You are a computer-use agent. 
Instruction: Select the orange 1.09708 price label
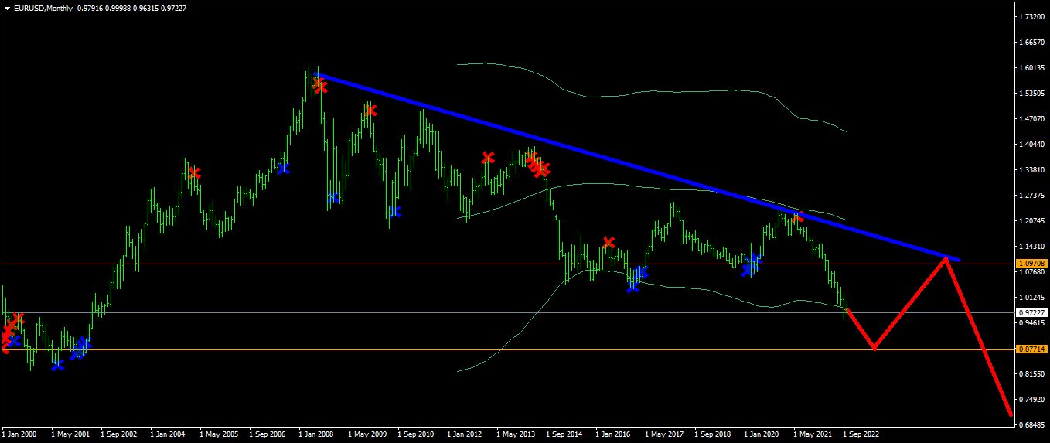click(x=1031, y=264)
